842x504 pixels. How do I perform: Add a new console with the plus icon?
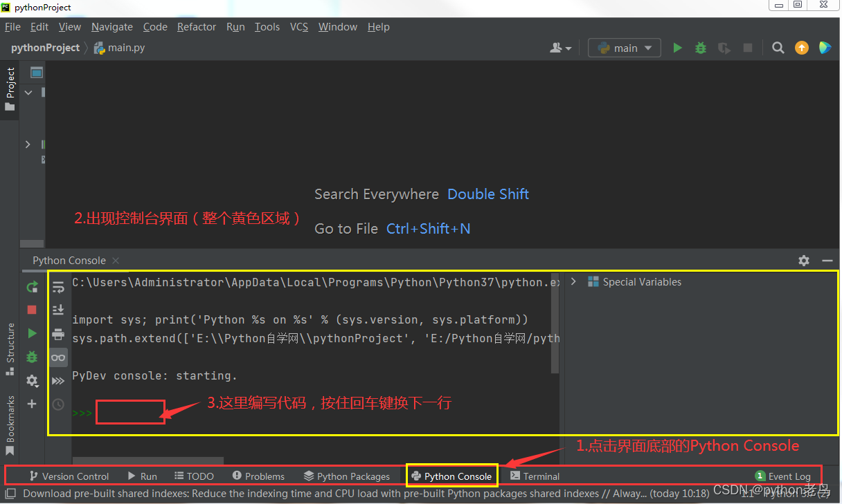coord(32,404)
